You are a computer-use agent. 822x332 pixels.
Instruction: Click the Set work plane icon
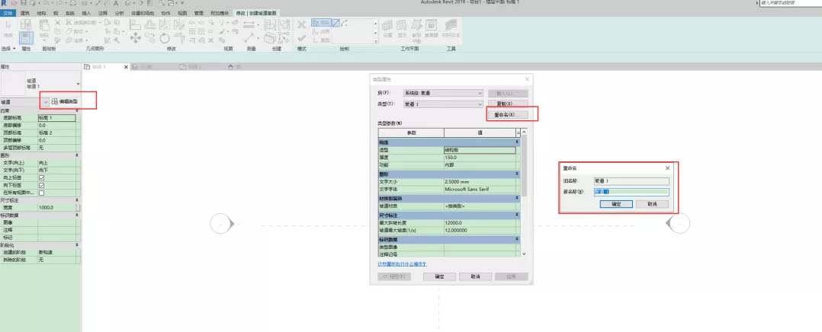coord(387,26)
